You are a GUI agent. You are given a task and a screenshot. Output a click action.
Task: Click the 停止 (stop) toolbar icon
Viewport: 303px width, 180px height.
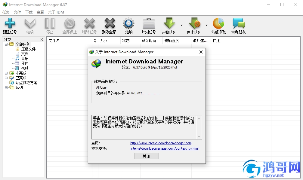point(50,23)
